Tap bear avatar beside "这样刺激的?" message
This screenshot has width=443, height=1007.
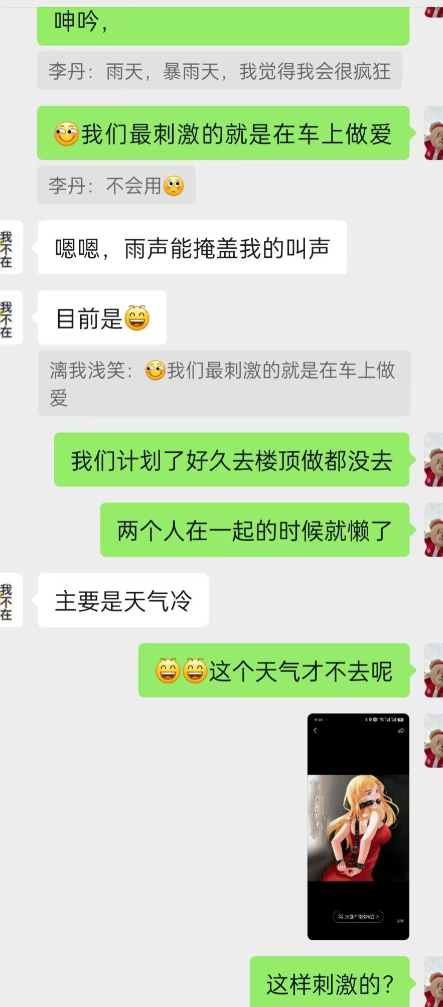coord(434,981)
